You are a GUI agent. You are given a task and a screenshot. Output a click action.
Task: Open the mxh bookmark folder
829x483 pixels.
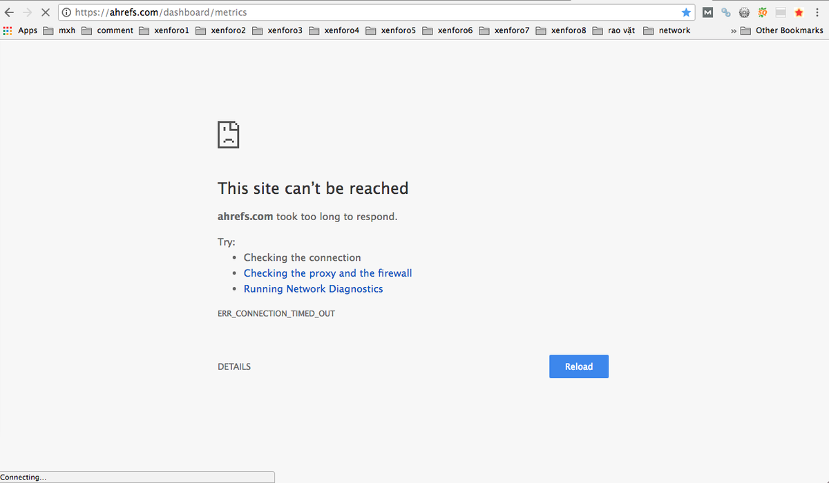tap(59, 30)
